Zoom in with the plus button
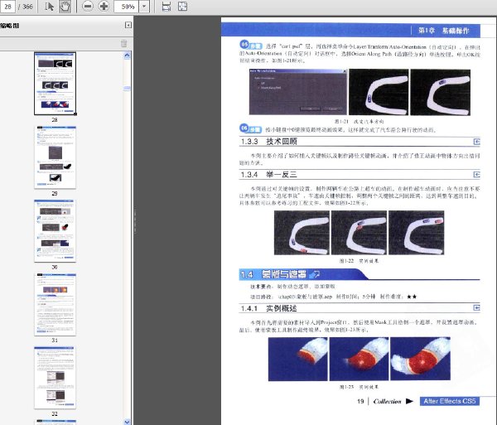The width and height of the screenshot is (497, 425). coord(104,7)
